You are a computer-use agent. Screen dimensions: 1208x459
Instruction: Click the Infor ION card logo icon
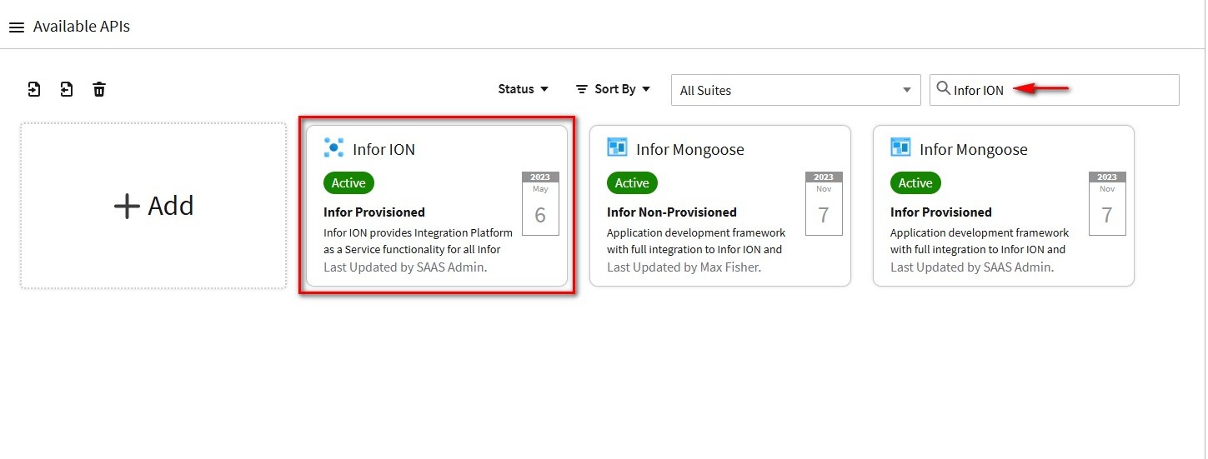point(333,148)
